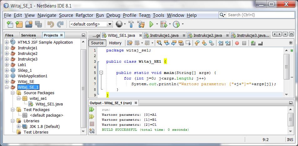Select Witaj_SE1.java in project tree
This screenshot has width=298, height=146.
pyautogui.click(x=49, y=104)
